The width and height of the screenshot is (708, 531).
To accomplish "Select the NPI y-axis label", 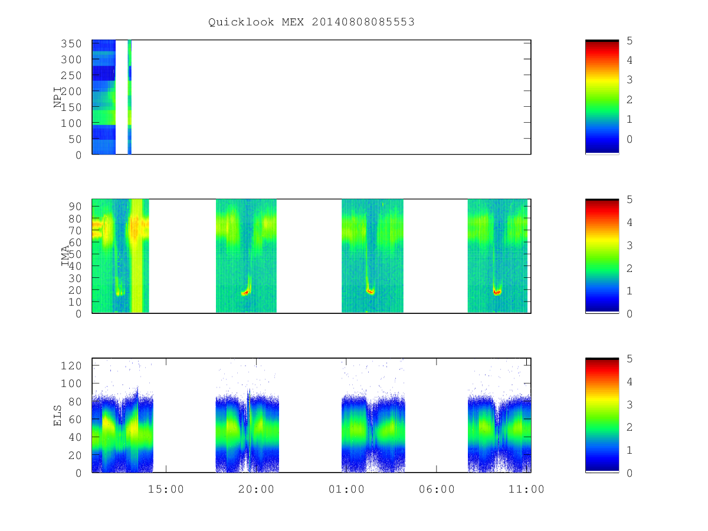I will tap(58, 97).
